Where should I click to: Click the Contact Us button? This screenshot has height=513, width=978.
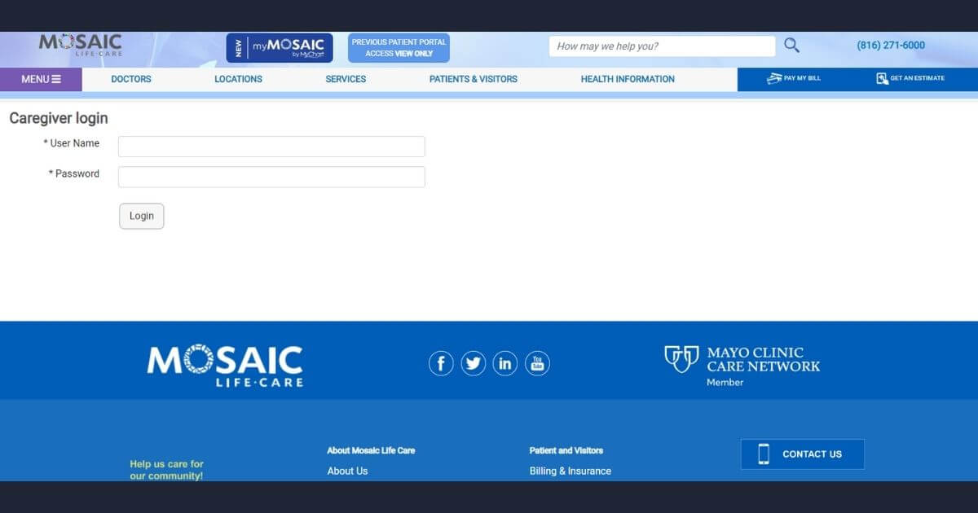pyautogui.click(x=803, y=454)
